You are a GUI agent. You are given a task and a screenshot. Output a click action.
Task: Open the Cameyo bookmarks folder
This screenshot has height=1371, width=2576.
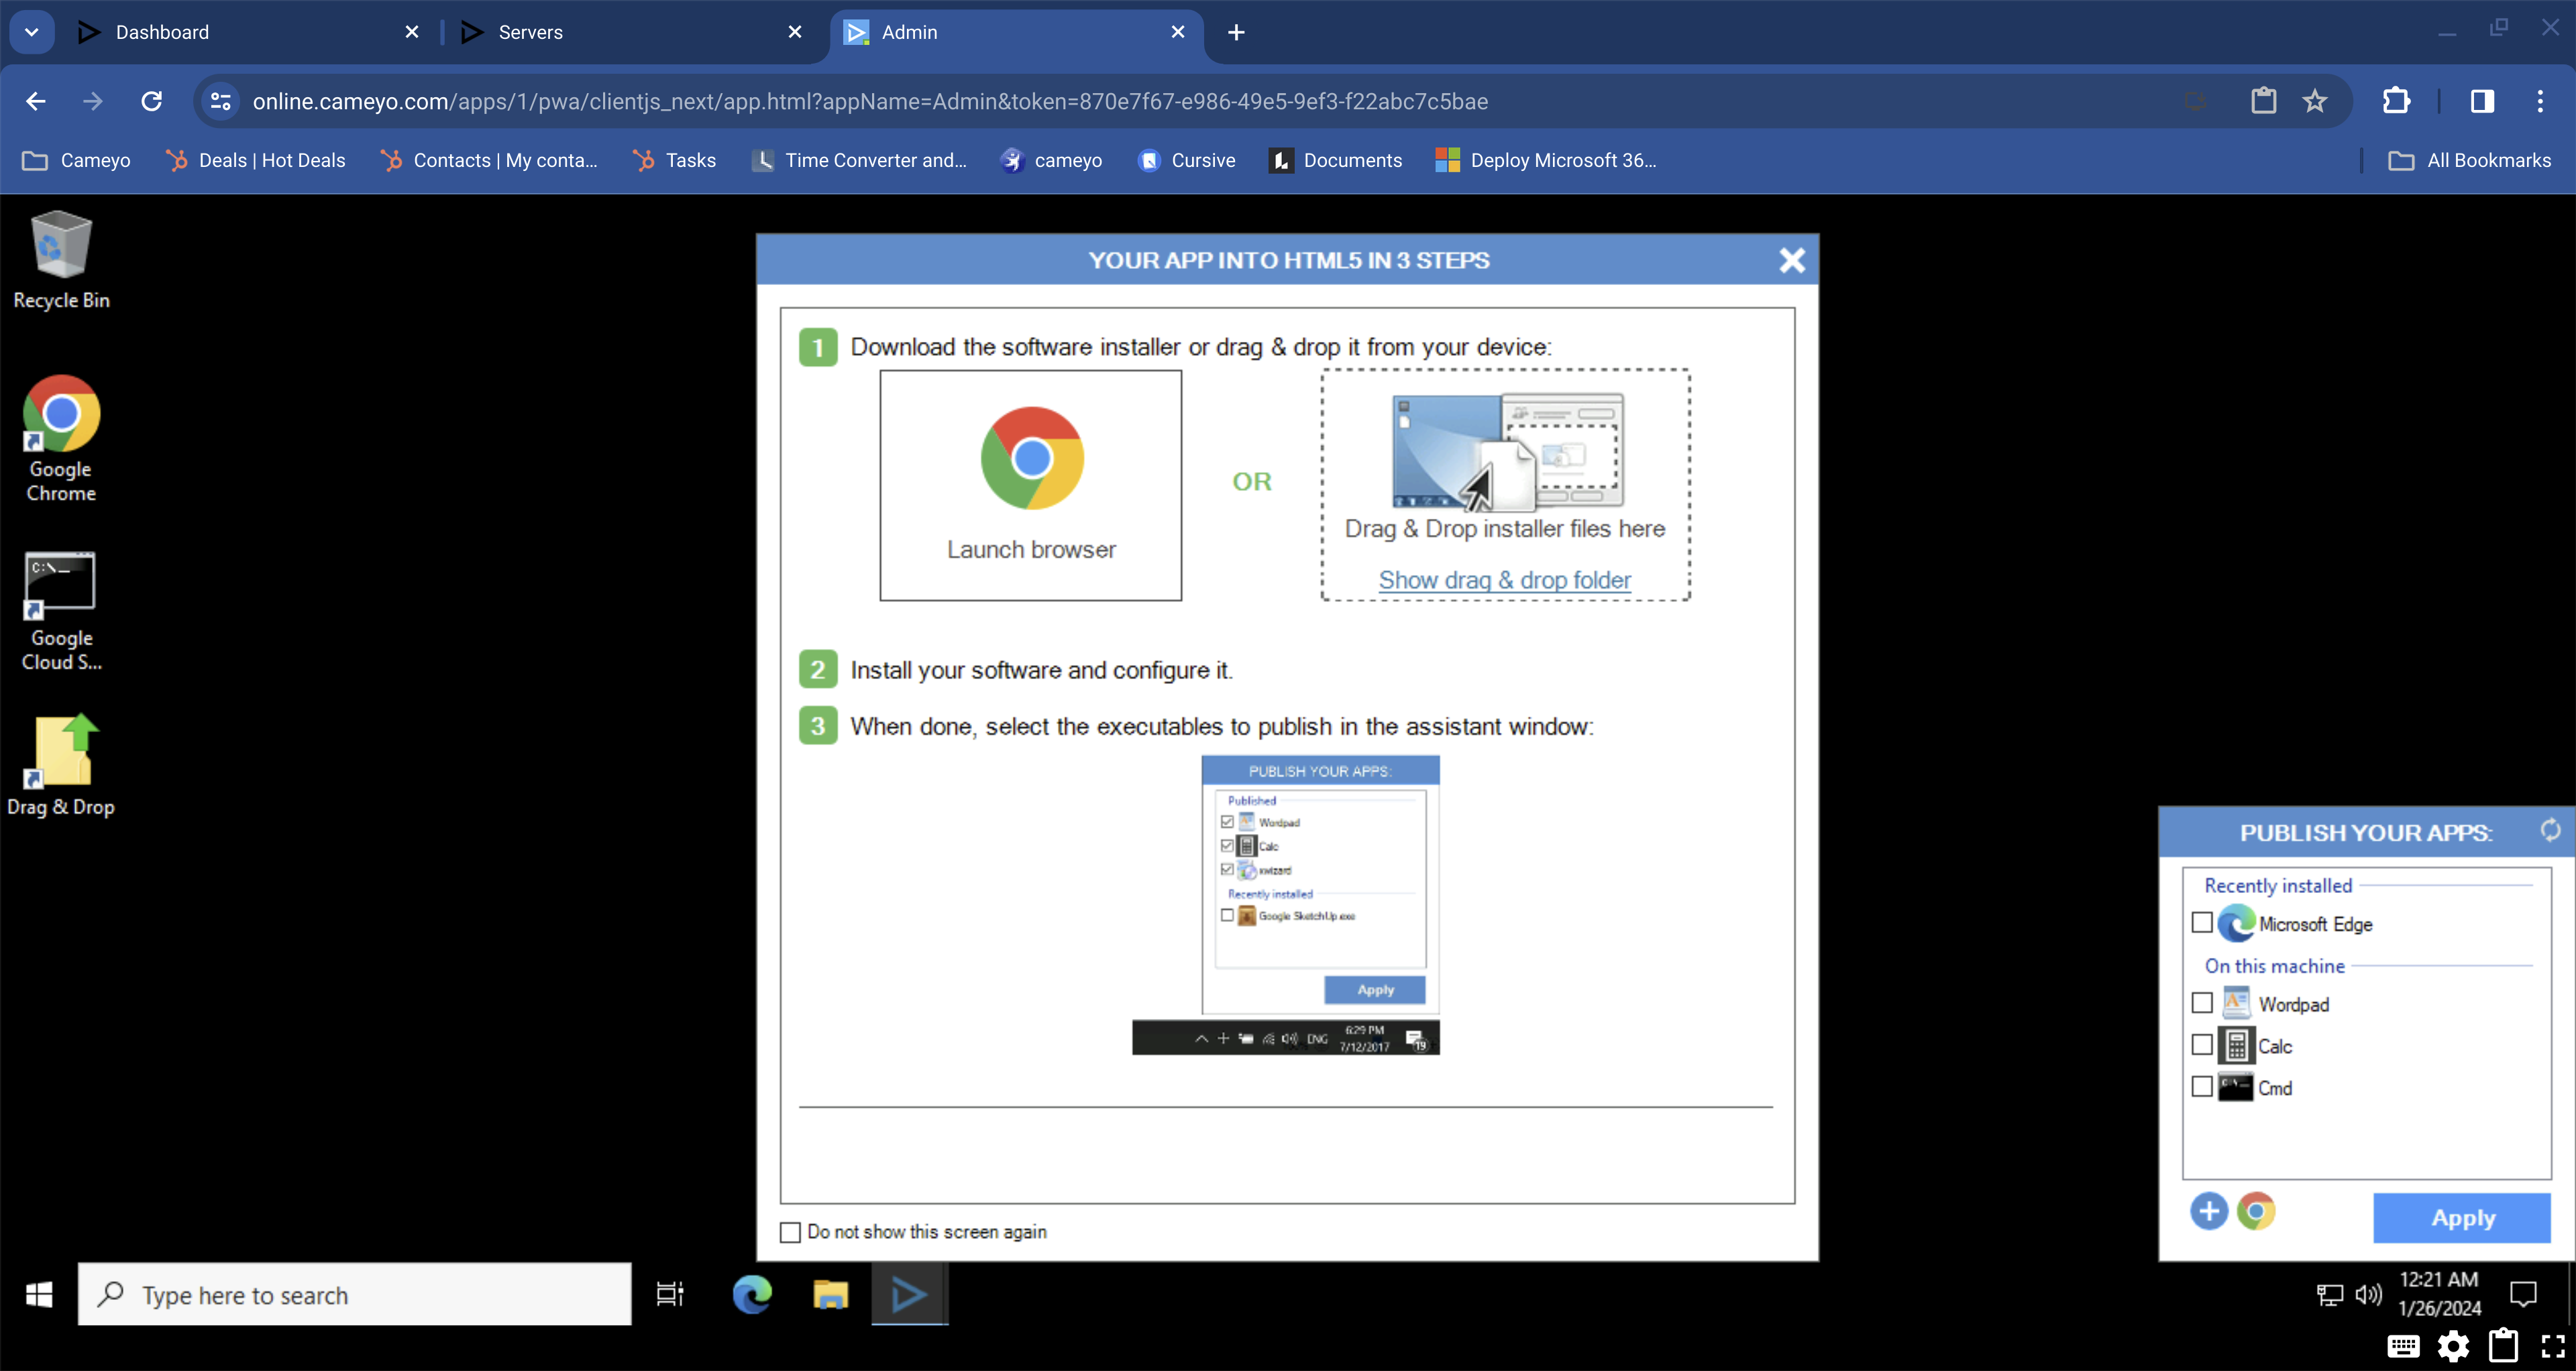[x=77, y=160]
